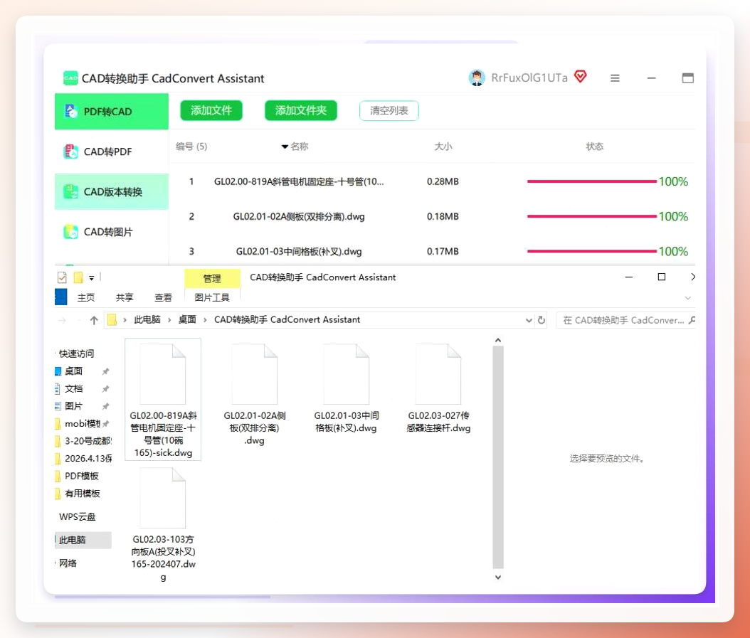Click progress bar of row 2
The image size is (750, 638).
(592, 216)
